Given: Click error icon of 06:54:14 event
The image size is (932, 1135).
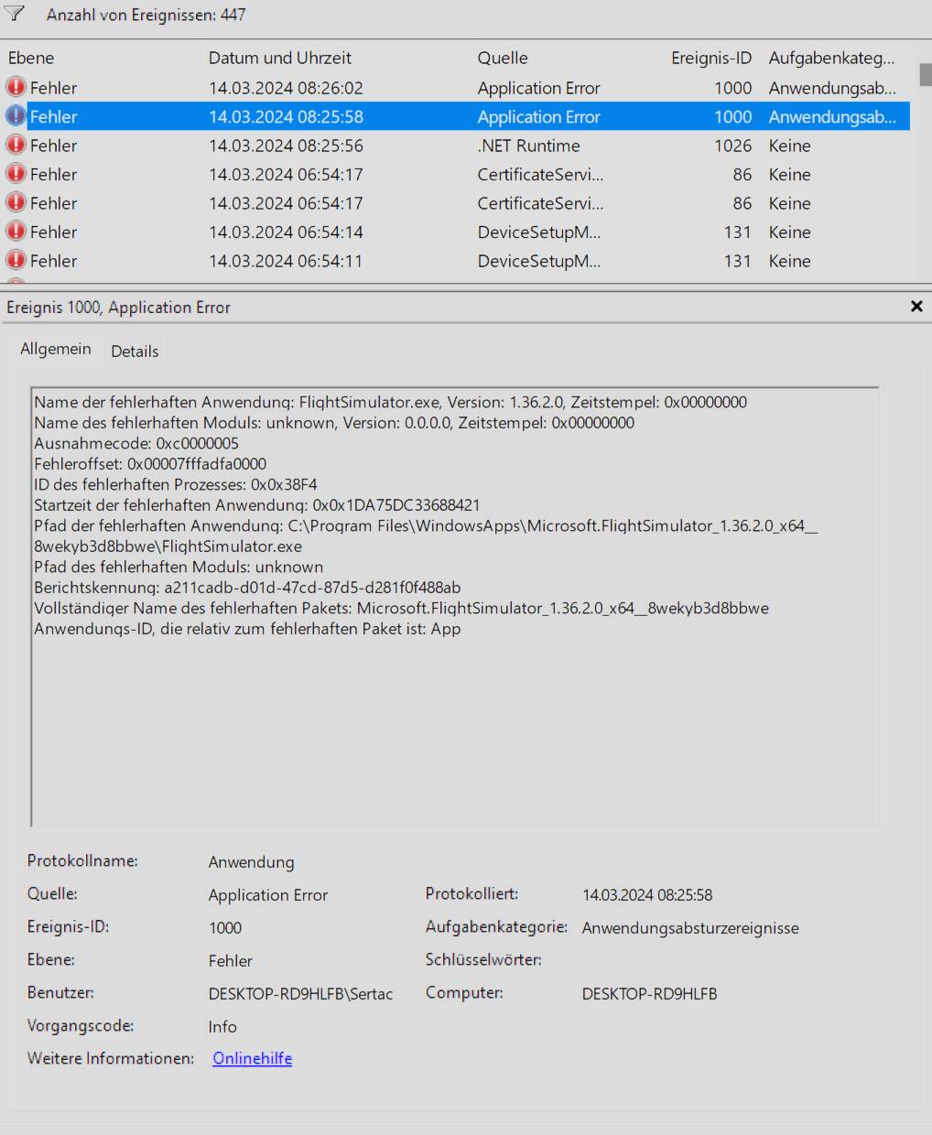Looking at the screenshot, I should point(16,232).
